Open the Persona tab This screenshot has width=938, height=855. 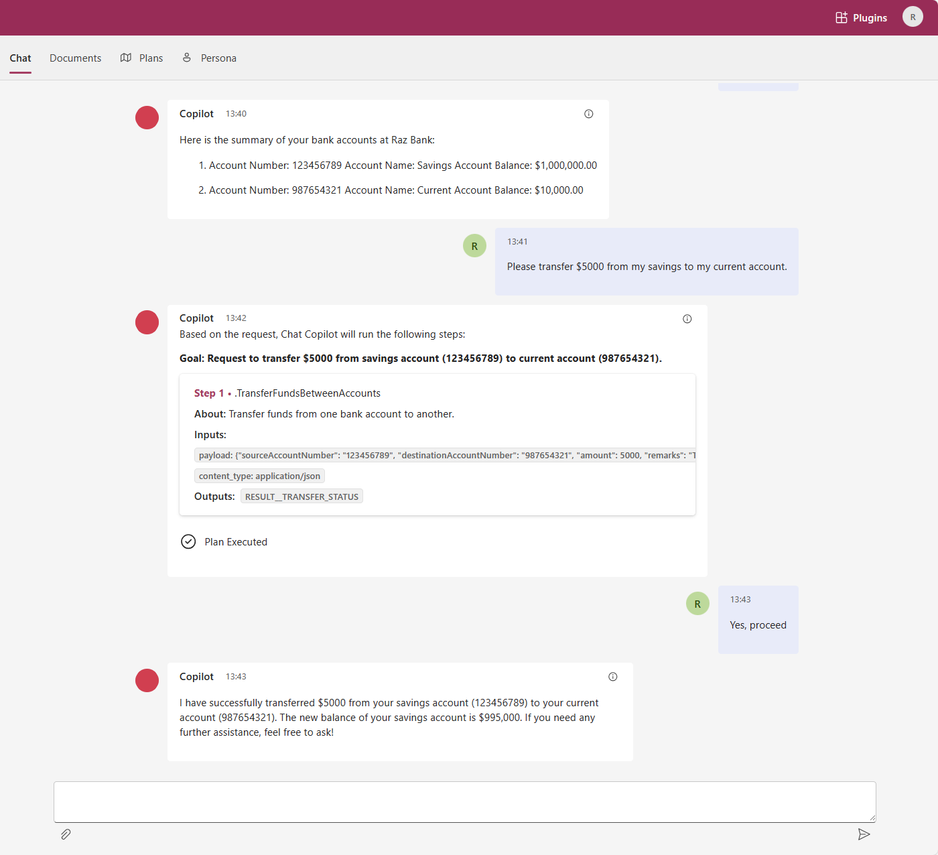click(218, 58)
